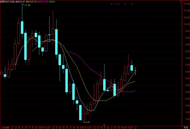
Task: Select the yellow MA10 5.79 label
Action: point(31,2)
